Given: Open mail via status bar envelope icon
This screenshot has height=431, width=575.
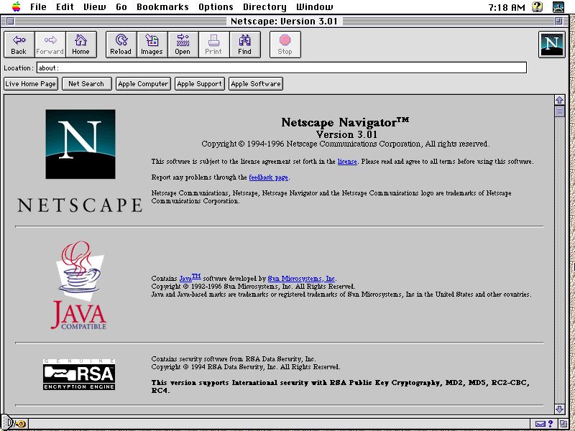Looking at the screenshot, I should coord(540,424).
